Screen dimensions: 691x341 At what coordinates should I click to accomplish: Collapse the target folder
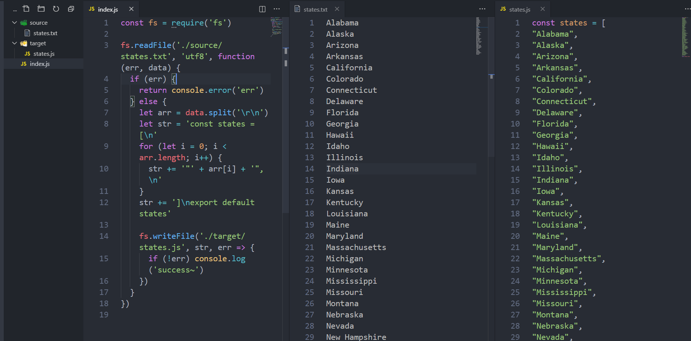point(14,43)
